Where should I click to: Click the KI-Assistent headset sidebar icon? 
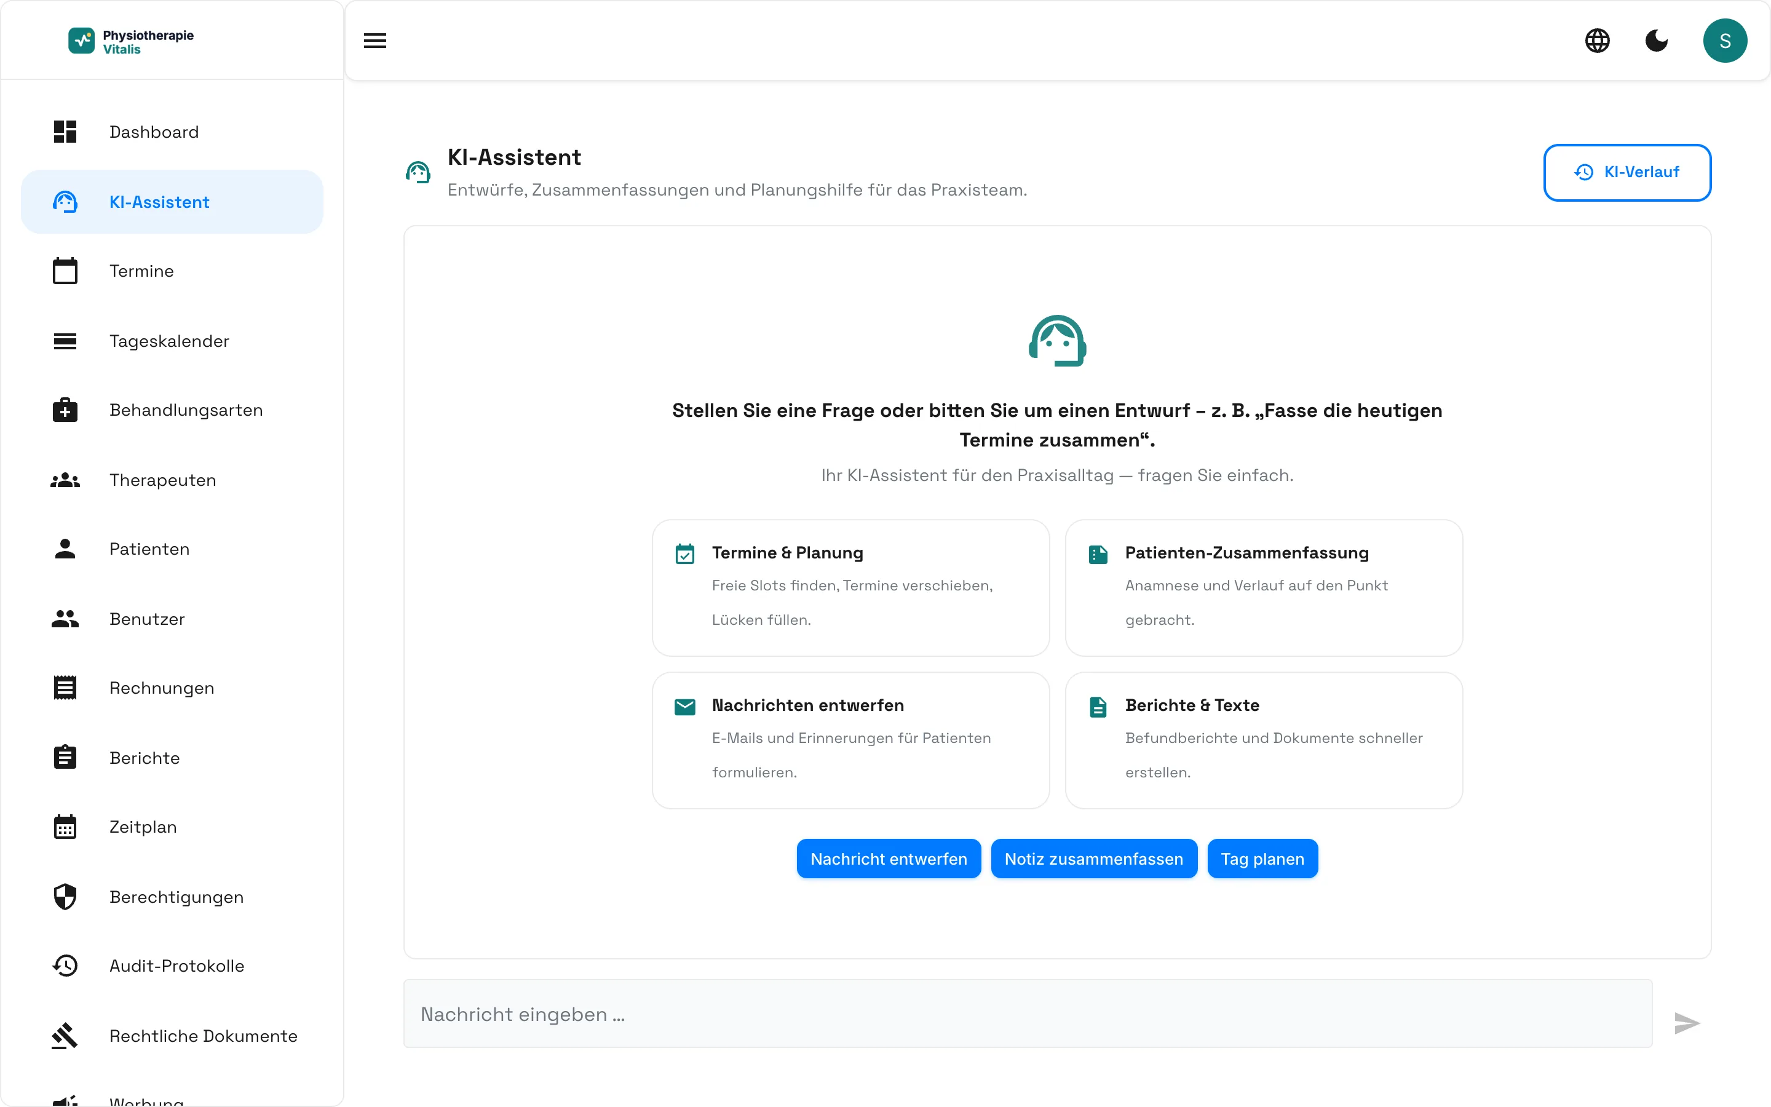coord(65,202)
